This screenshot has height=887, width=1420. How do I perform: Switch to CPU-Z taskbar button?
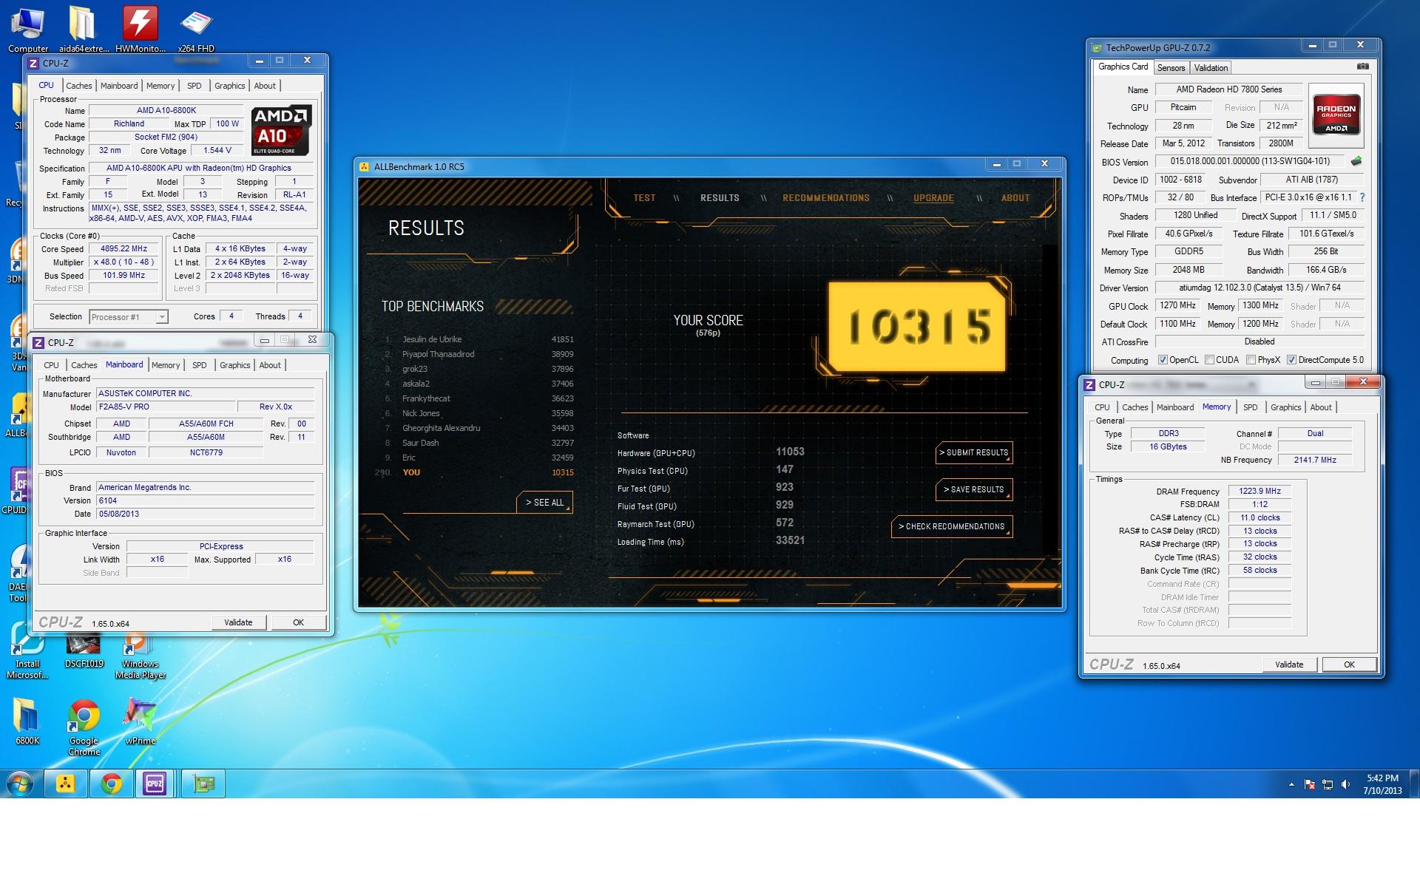[x=155, y=784]
